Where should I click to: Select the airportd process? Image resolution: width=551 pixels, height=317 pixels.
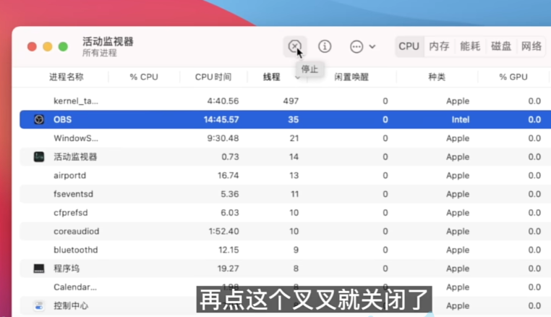pyautogui.click(x=69, y=176)
